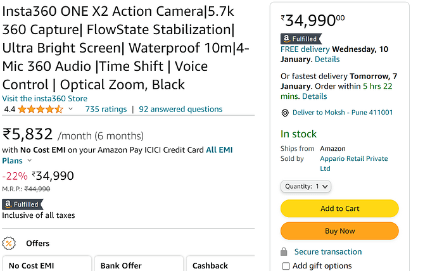
Task: Select the No Cost EMI offer card
Action: pos(46,264)
